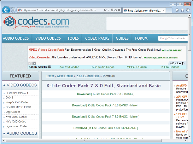Viewport: 193px width, 144px height.
Task: Click the horizontal scrollbar thumb
Action: point(84,140)
